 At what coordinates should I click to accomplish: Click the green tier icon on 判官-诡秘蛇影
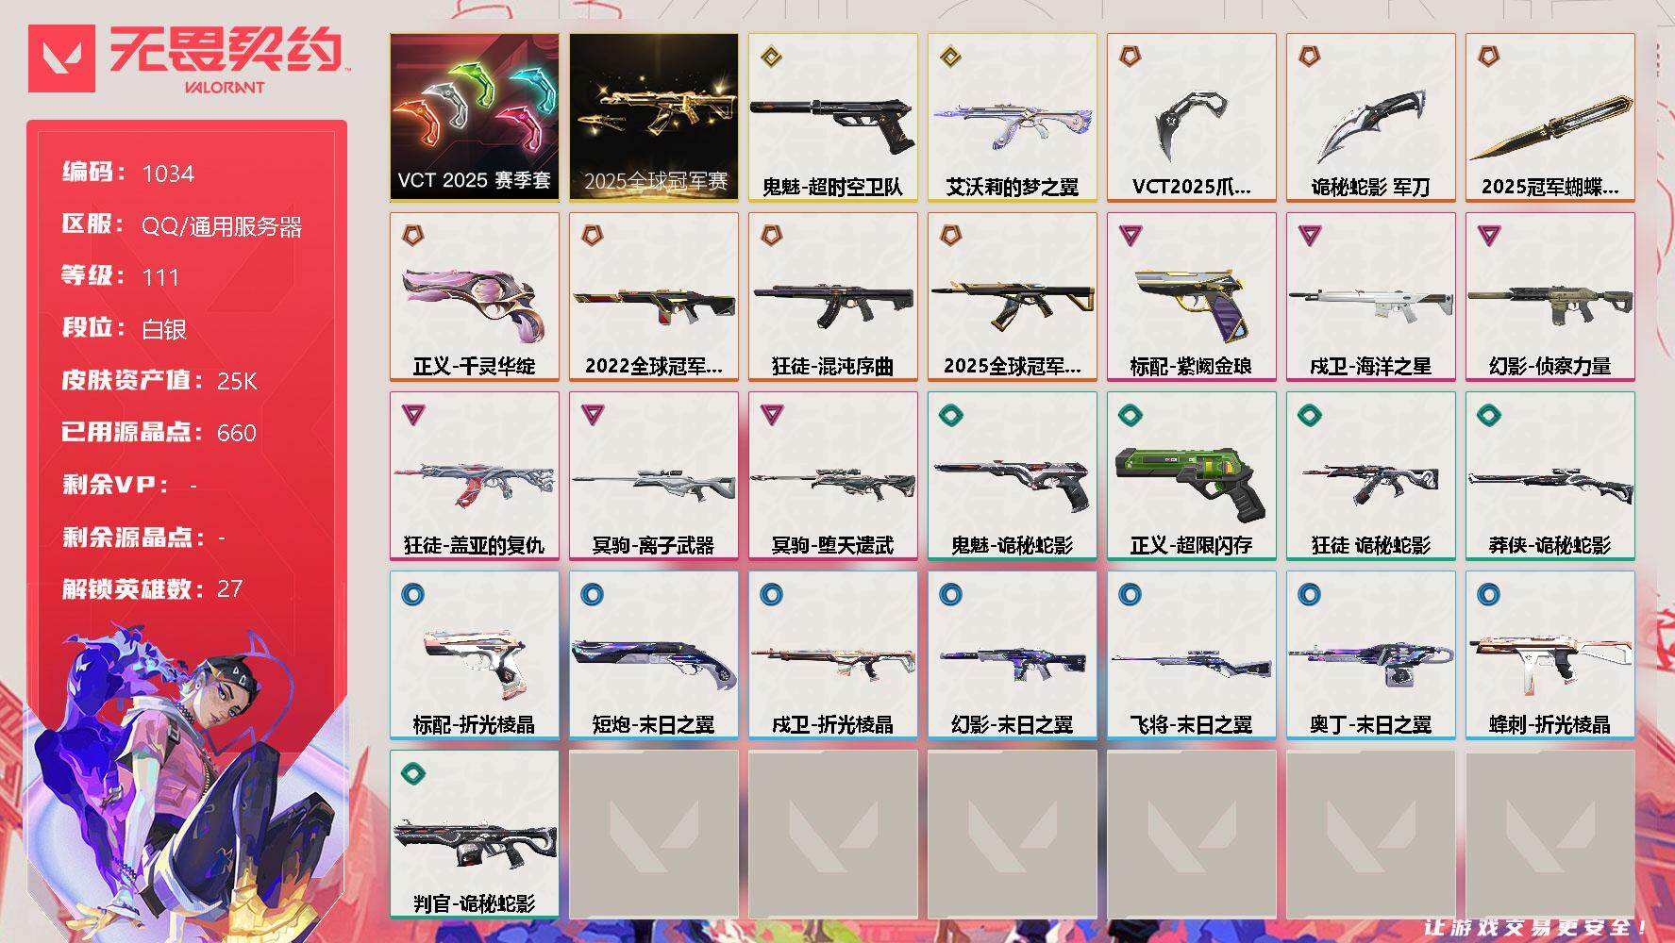[412, 773]
